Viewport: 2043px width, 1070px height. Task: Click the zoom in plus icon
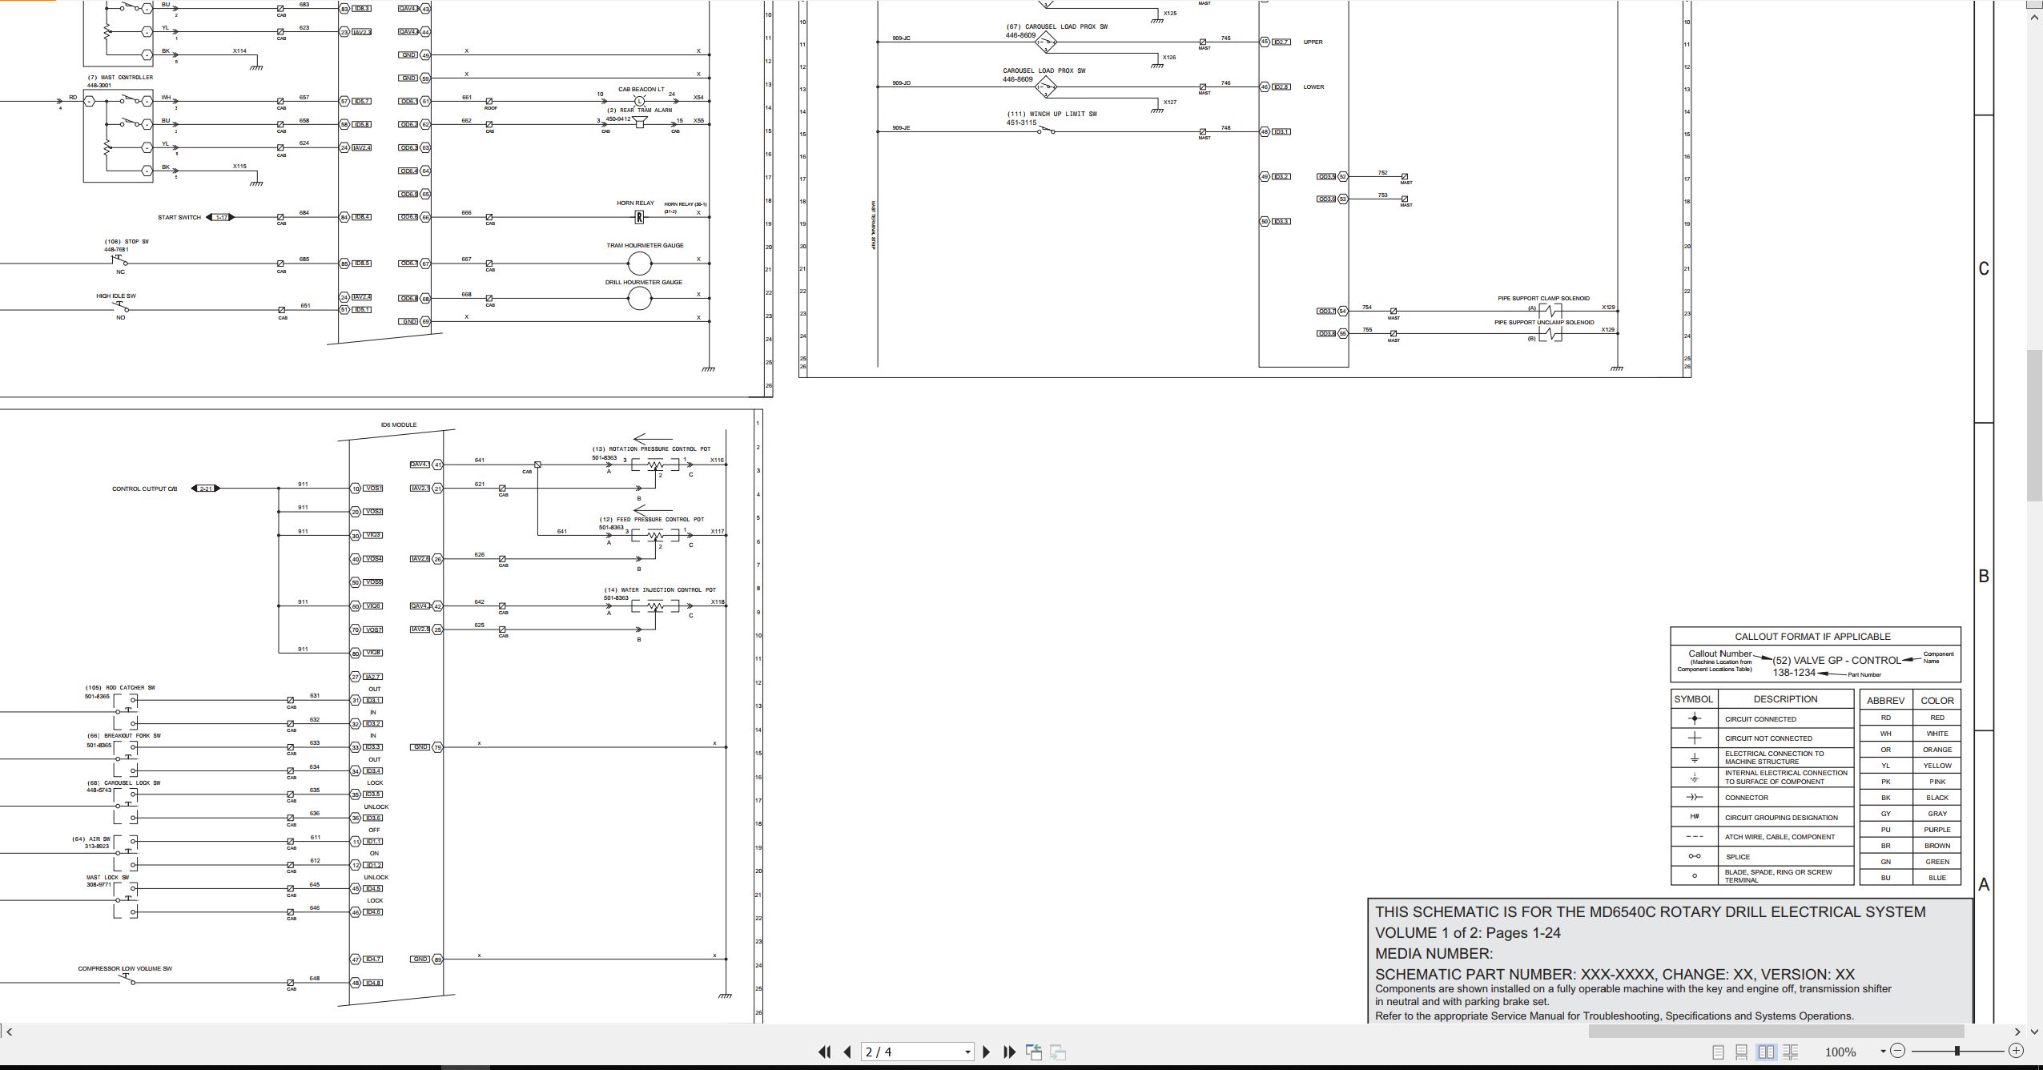pyautogui.click(x=2017, y=1051)
